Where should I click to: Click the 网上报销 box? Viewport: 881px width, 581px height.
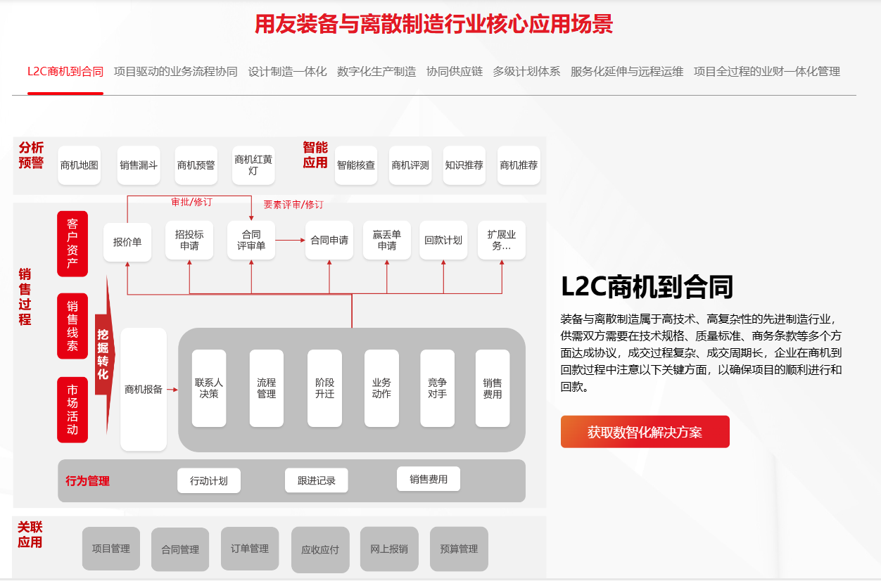pyautogui.click(x=389, y=549)
